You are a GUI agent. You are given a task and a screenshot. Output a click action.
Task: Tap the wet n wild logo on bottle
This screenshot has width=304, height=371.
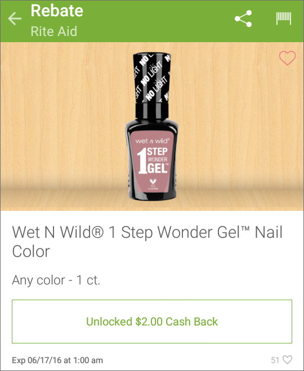point(152,141)
